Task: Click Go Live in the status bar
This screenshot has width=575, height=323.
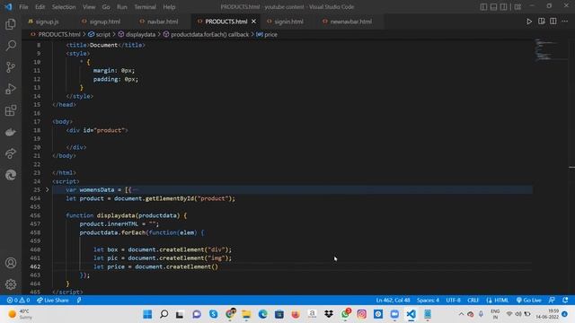Action: (528, 301)
